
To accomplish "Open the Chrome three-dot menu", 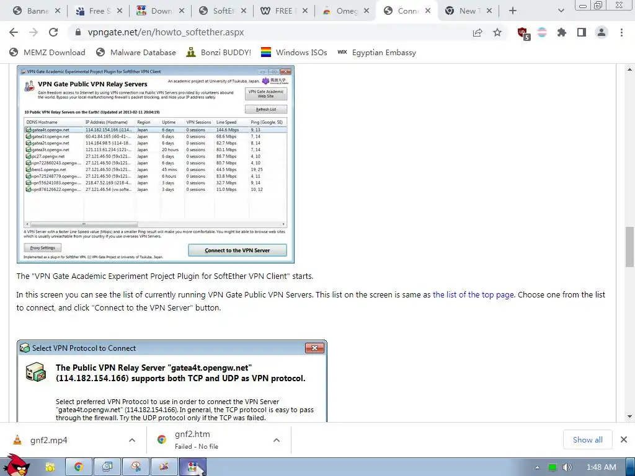I will [x=621, y=32].
